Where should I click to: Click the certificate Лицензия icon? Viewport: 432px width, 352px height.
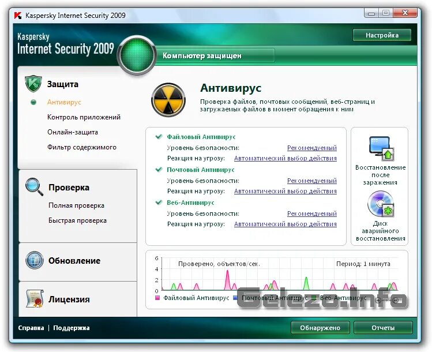click(x=35, y=298)
